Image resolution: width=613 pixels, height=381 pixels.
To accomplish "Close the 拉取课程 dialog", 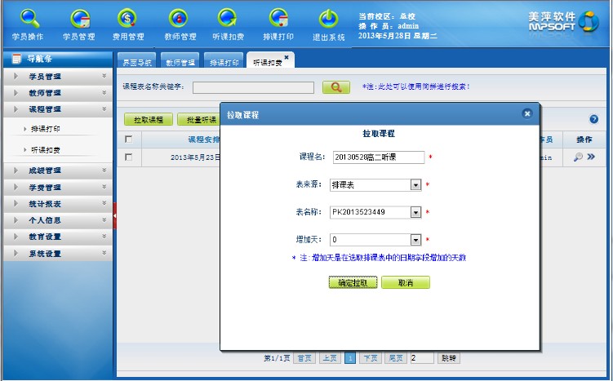I will tap(527, 114).
